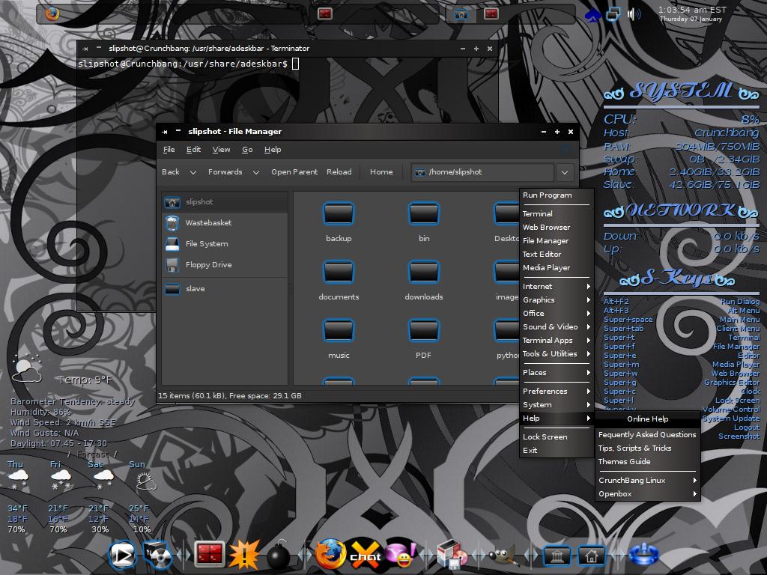The image size is (767, 575).
Task: Click the Firefox icon in top panel
Action: (52, 13)
